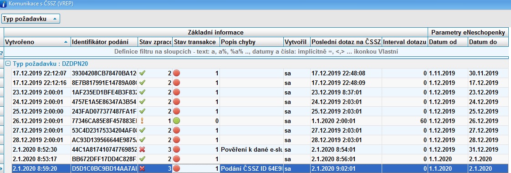Click green checkmark in row 2.1.2020 8:53:17
The height and width of the screenshot is (173, 511).
click(143, 159)
